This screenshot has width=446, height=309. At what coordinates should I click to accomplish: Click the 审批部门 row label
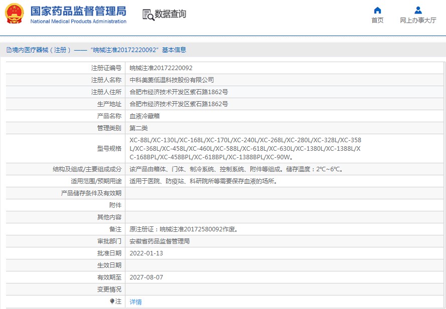(109, 241)
